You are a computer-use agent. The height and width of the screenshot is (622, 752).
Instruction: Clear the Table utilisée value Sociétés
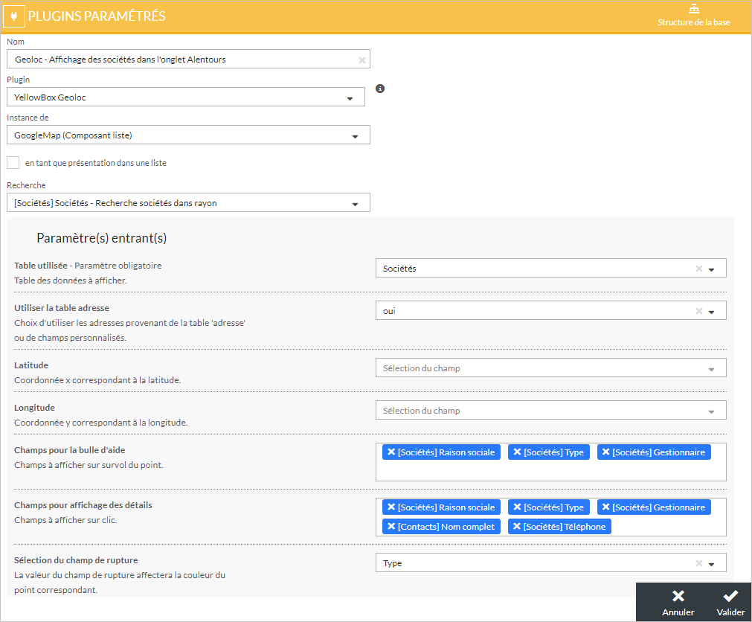point(698,269)
